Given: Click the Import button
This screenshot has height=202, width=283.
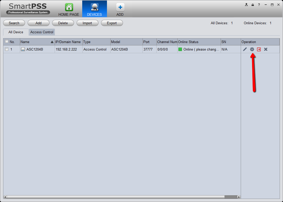Looking at the screenshot, I should coord(87,23).
